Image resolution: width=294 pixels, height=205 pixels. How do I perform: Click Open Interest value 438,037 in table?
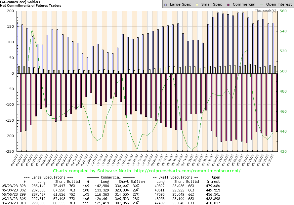click(x=214, y=203)
